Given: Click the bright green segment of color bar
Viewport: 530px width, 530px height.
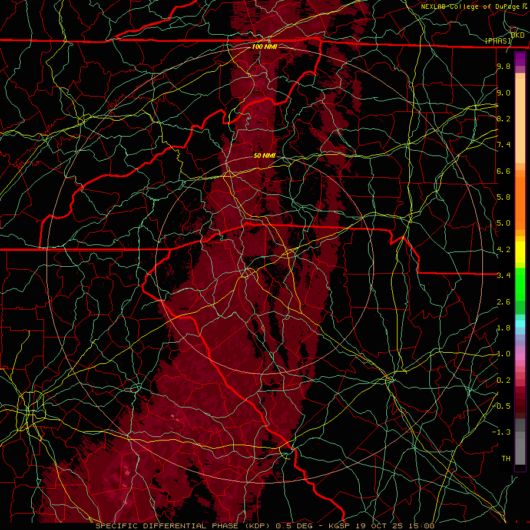Looking at the screenshot, I should tap(520, 284).
